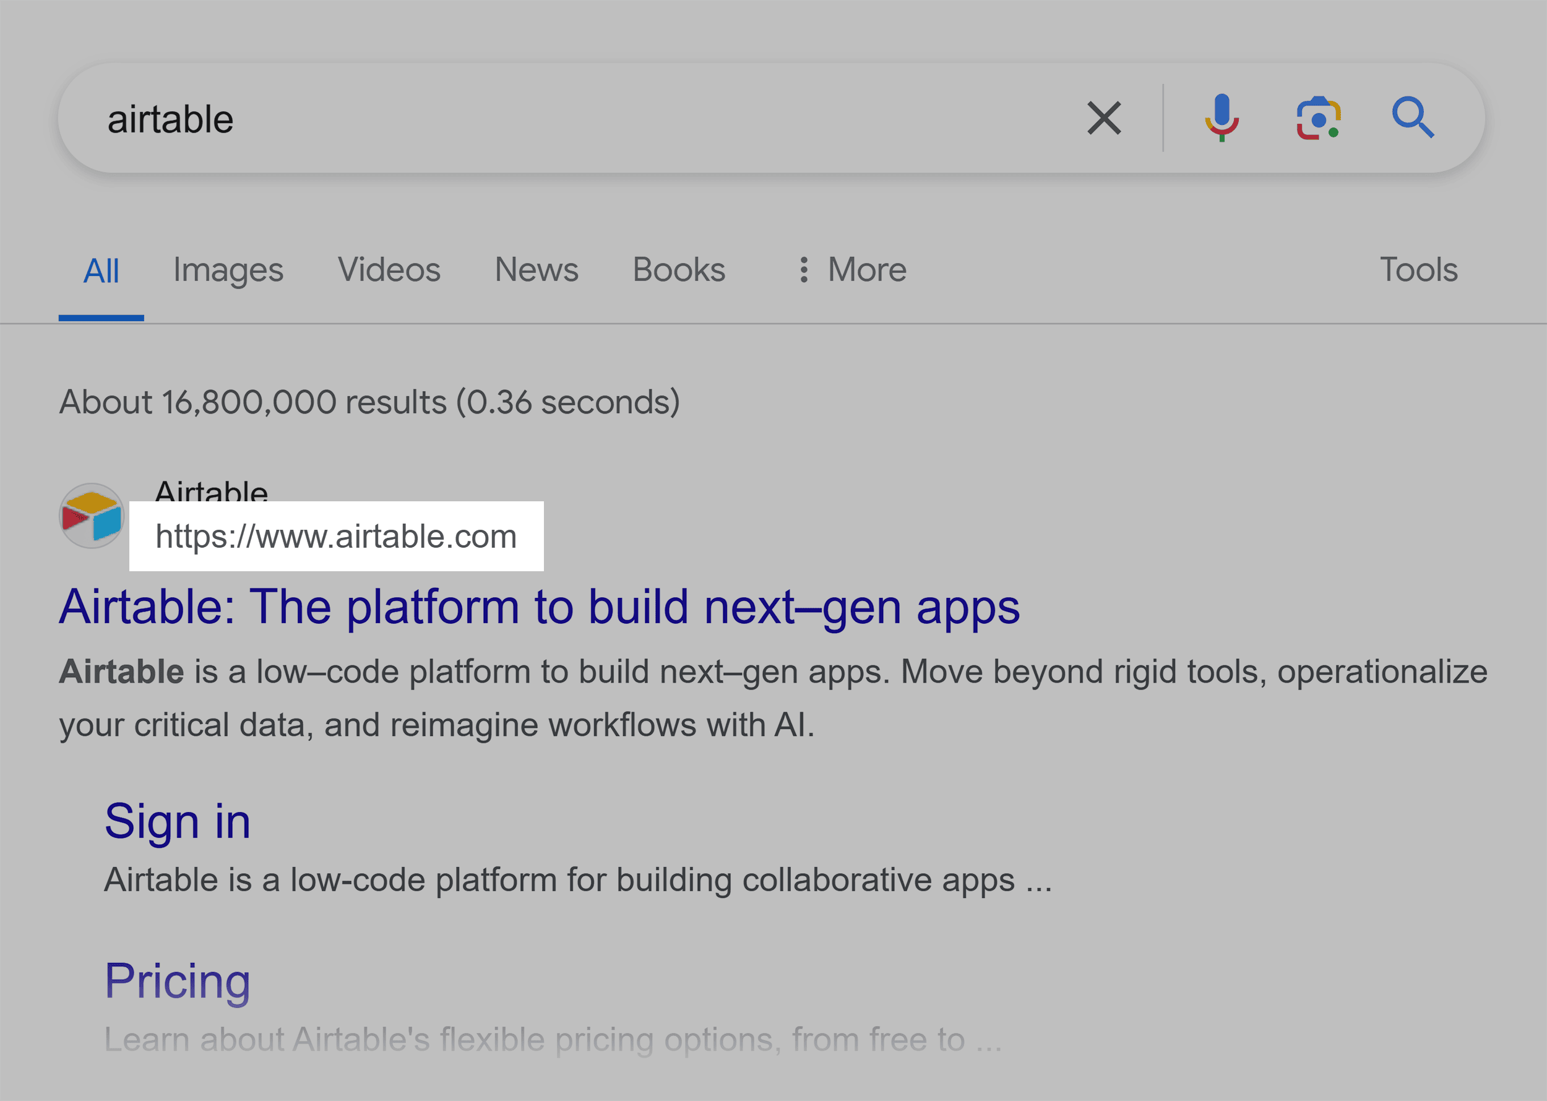Open the Airtable homepage result title
Screen dimensions: 1547x1101
(539, 605)
